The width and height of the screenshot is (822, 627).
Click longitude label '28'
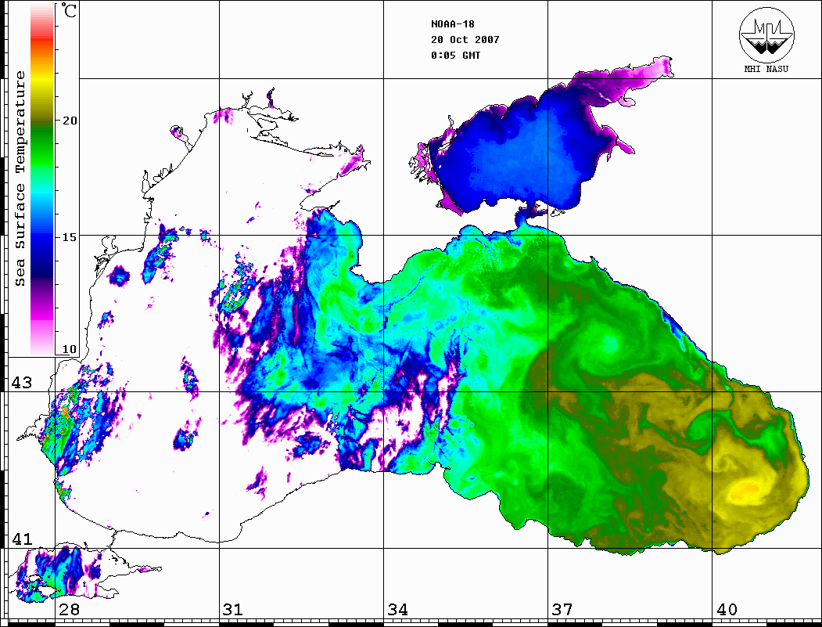pyautogui.click(x=69, y=609)
